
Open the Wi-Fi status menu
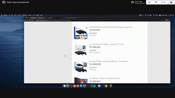pyautogui.click(x=146, y=15)
